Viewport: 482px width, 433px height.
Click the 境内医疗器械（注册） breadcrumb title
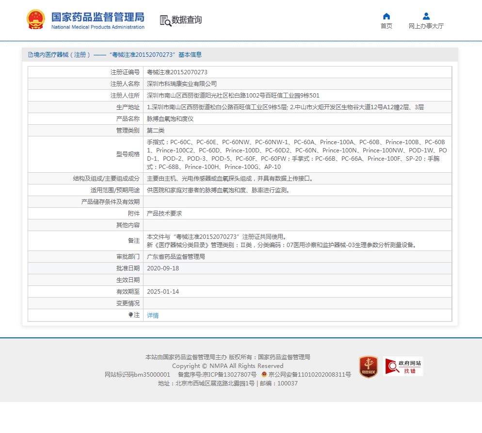click(62, 55)
